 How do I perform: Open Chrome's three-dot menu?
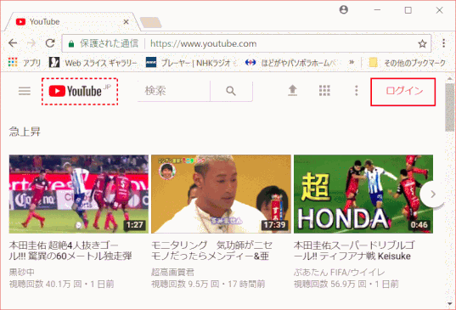443,43
